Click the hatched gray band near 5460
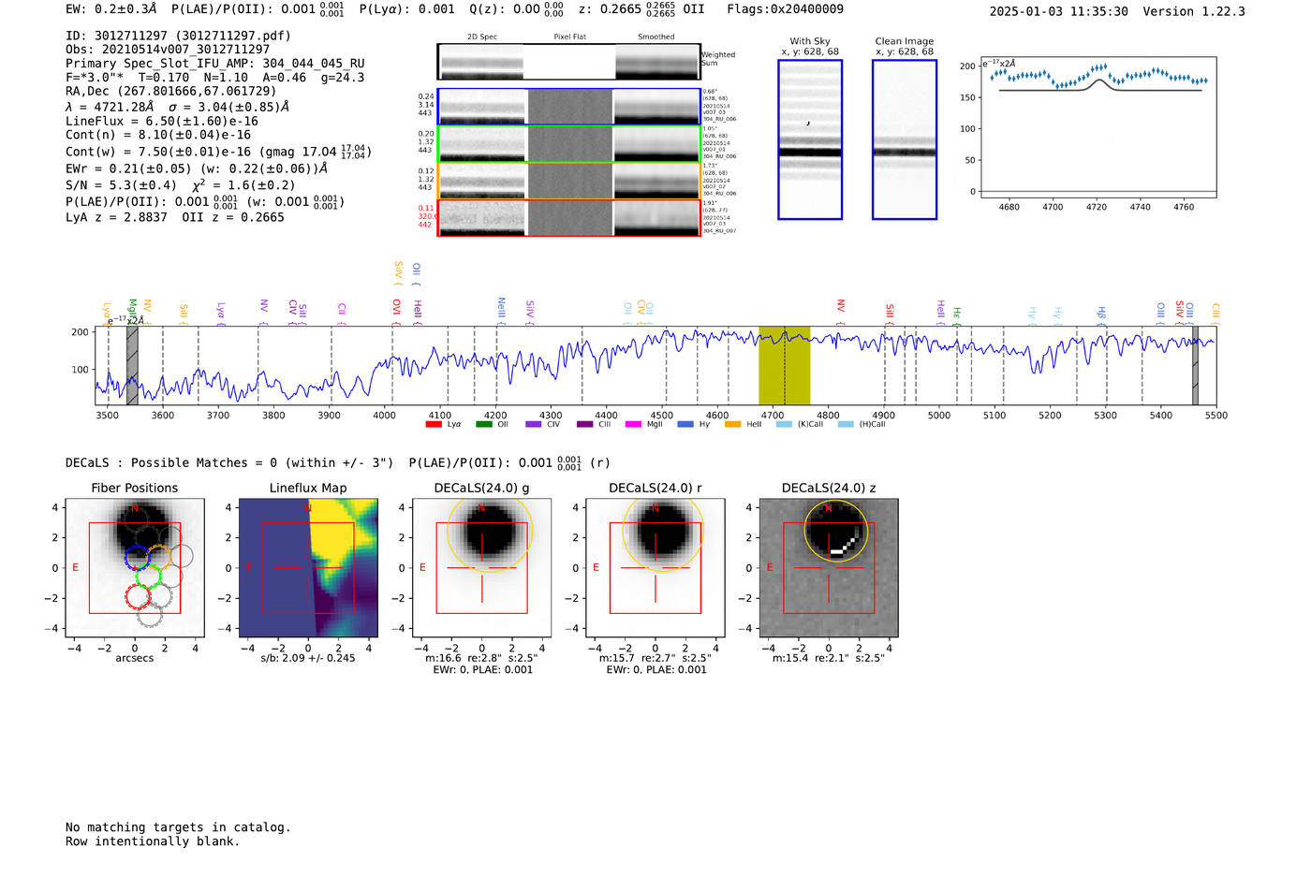The width and height of the screenshot is (1311, 892). click(1195, 365)
